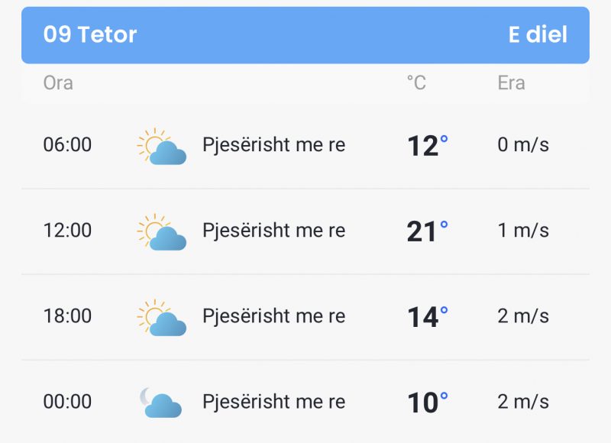Click the 1 m/s wind value
Viewport: 611px width, 443px height.
[x=523, y=231]
